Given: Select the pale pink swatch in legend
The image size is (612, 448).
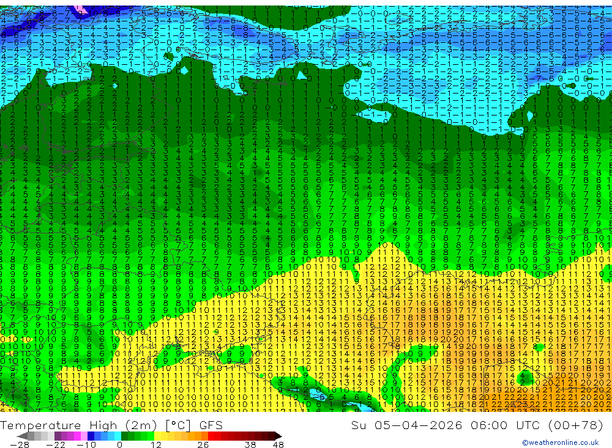Looking at the screenshot, I should (84, 436).
